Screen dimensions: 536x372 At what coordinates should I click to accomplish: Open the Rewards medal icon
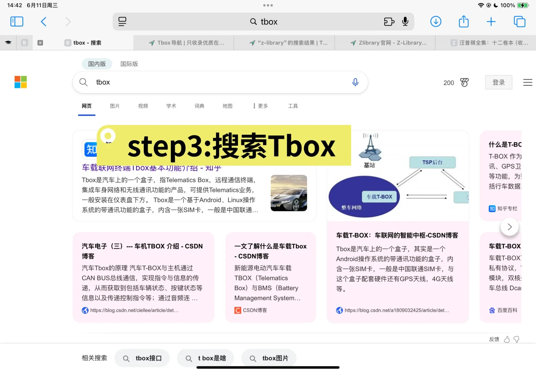click(465, 82)
